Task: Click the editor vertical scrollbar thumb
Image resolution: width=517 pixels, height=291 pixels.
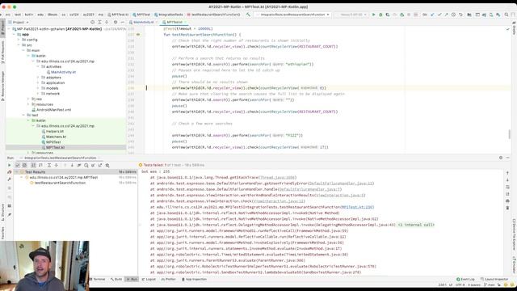Action: click(510, 133)
